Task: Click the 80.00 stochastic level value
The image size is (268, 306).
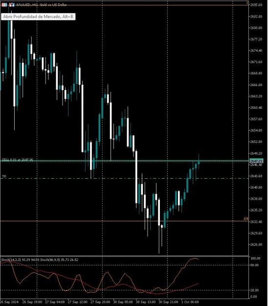Action: (x=255, y=265)
